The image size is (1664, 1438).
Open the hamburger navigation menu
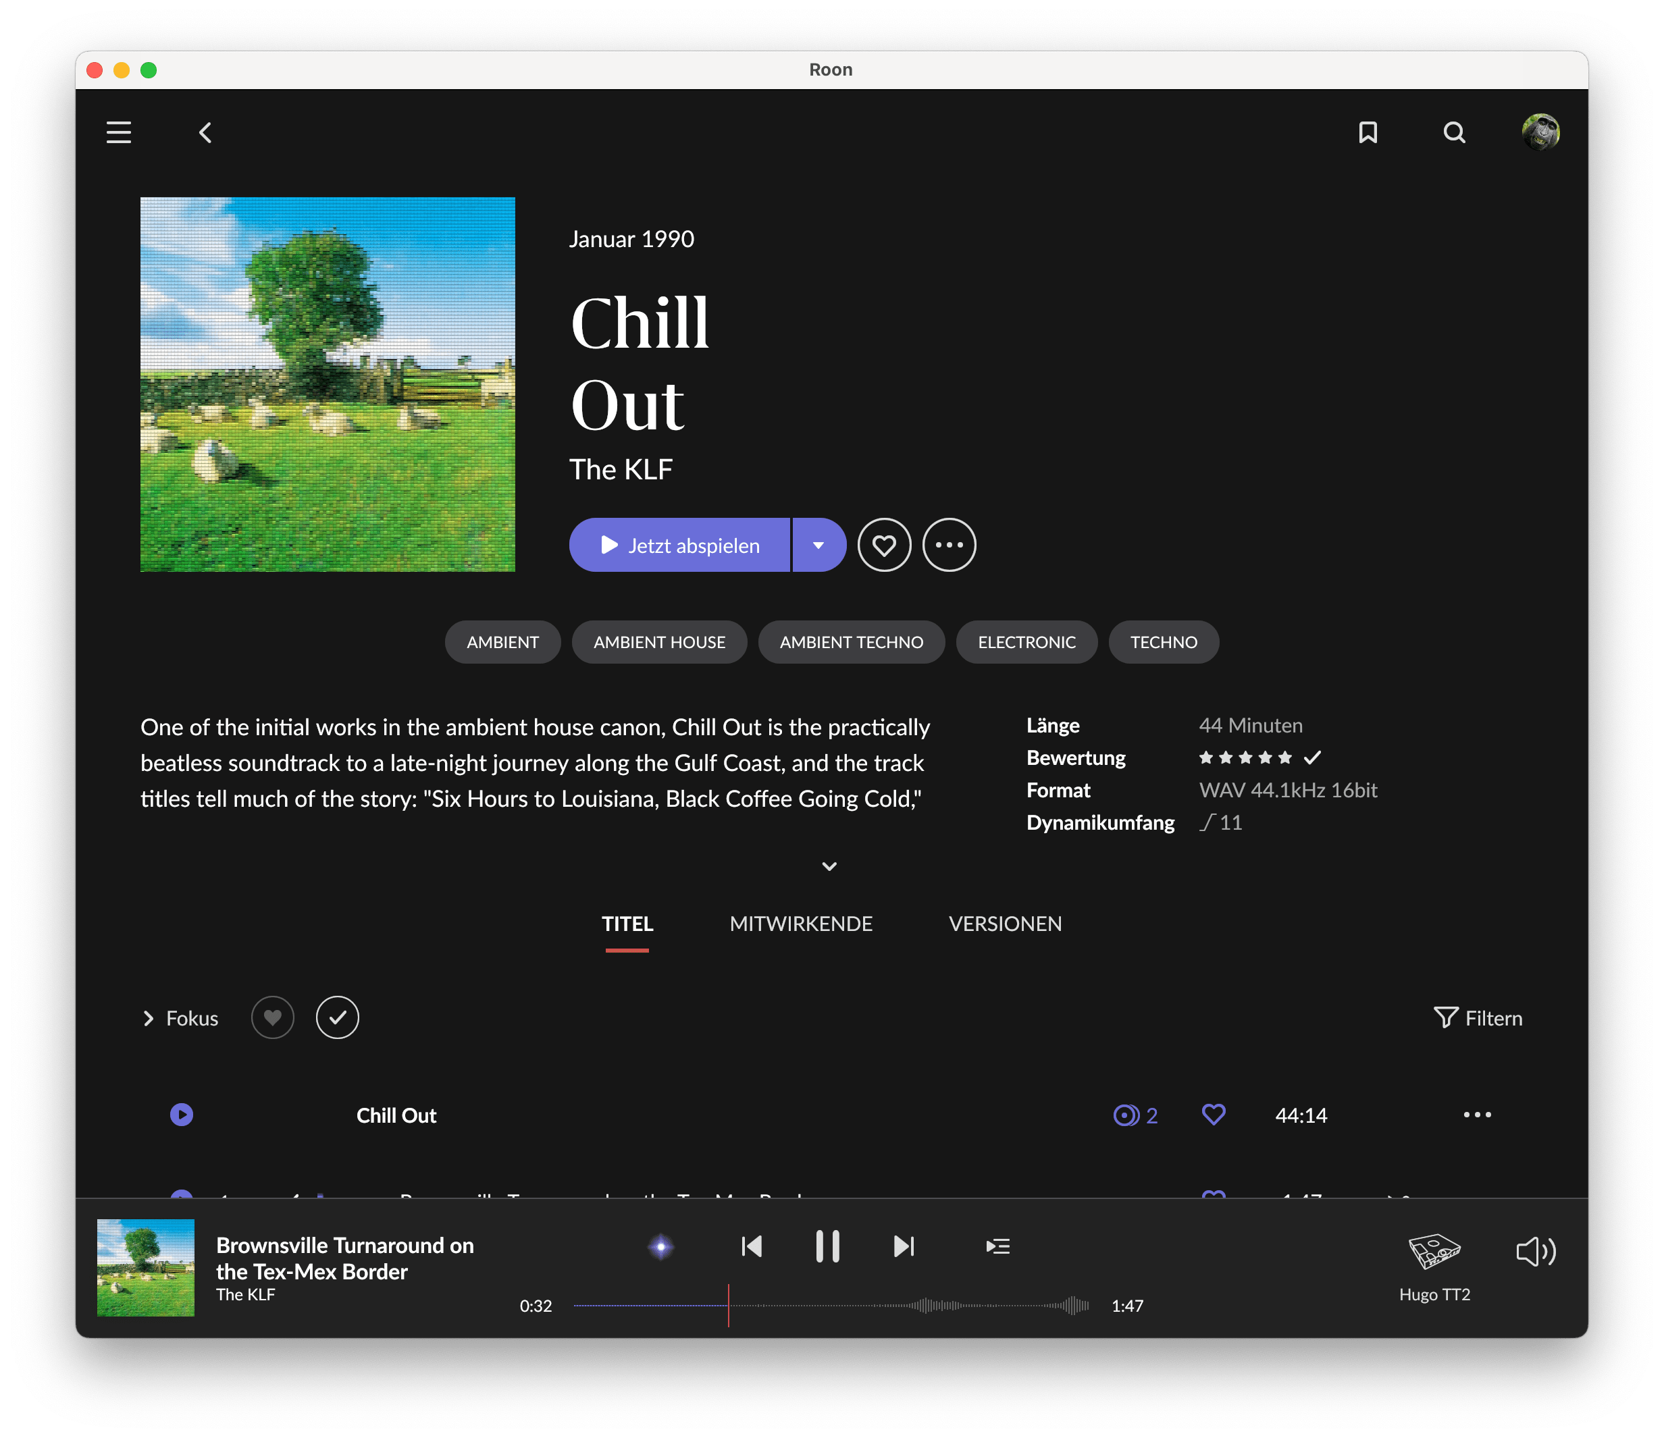(119, 132)
